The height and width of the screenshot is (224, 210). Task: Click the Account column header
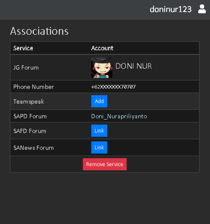click(x=102, y=48)
